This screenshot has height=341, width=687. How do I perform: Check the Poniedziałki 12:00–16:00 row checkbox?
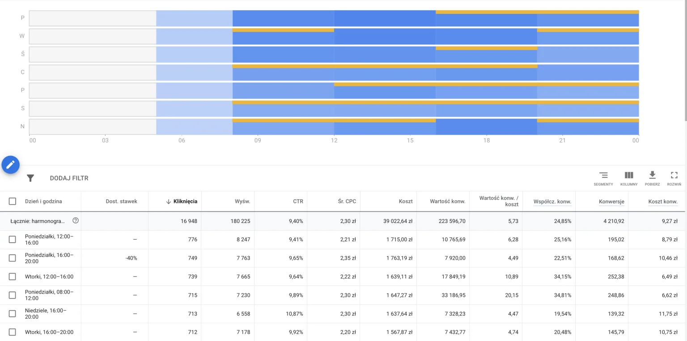13,240
